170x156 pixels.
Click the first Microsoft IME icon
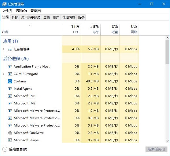(x=10, y=96)
